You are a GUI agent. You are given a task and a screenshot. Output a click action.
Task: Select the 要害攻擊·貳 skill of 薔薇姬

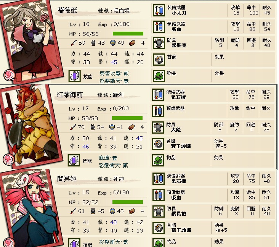[x=114, y=73]
